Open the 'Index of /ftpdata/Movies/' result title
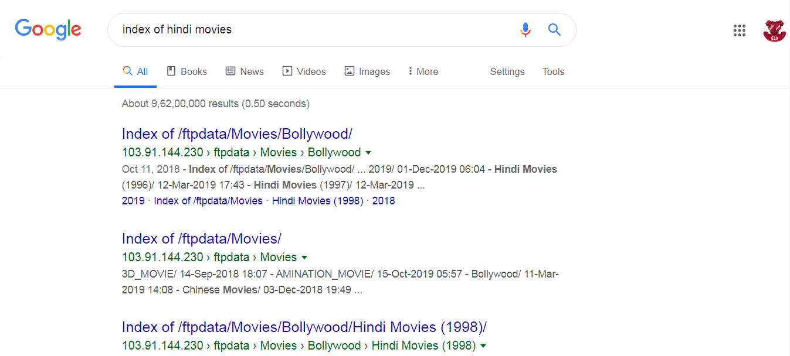This screenshot has width=790, height=356. pos(202,238)
